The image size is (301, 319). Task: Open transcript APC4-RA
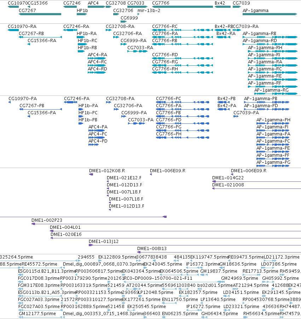click(x=97, y=55)
